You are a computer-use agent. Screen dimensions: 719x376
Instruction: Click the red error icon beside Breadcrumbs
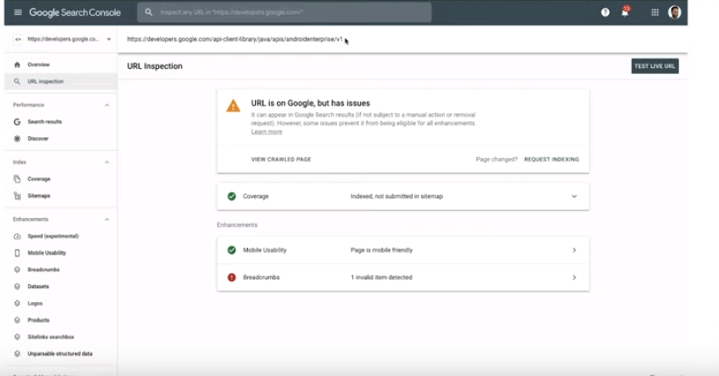(232, 277)
